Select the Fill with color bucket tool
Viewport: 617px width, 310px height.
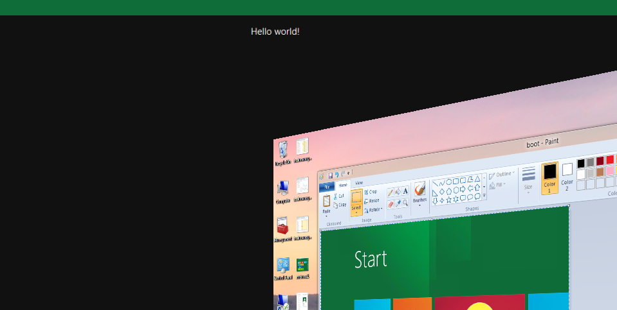pos(398,191)
